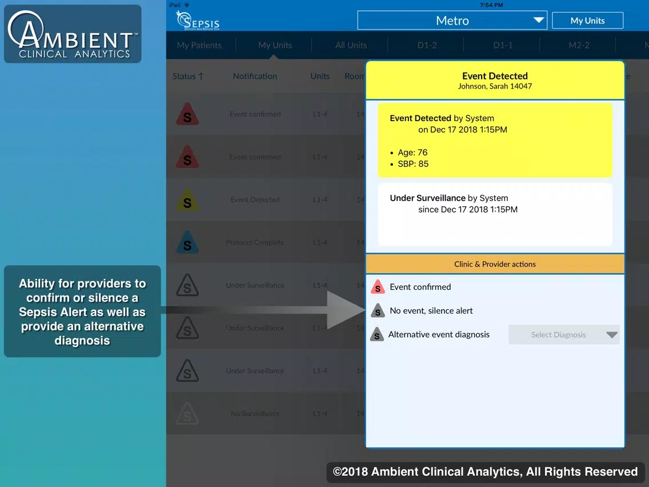649x487 pixels.
Task: Click the Protocol Complete notification text
Action: pos(255,243)
